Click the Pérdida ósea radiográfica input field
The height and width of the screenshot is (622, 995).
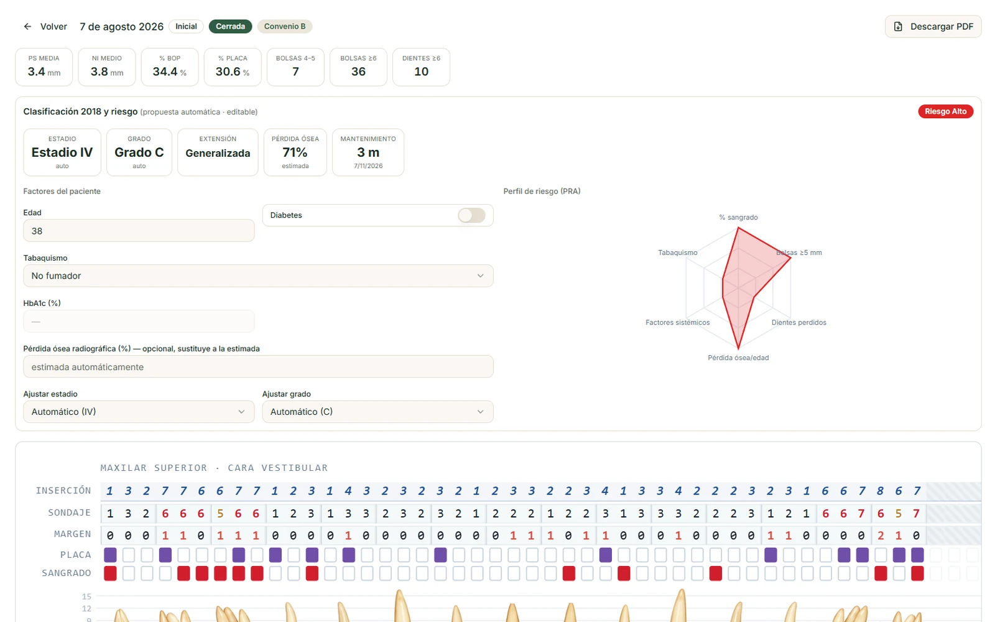click(x=258, y=367)
